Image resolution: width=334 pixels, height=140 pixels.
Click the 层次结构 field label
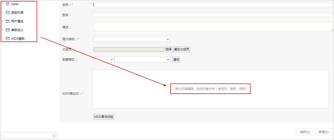[x=71, y=39]
